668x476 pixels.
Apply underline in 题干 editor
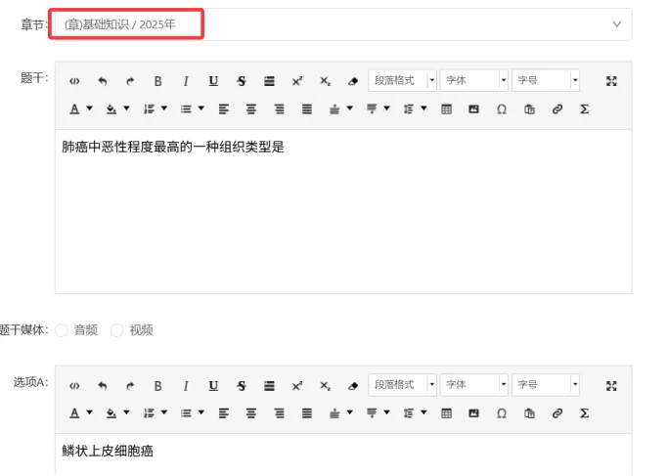[213, 81]
